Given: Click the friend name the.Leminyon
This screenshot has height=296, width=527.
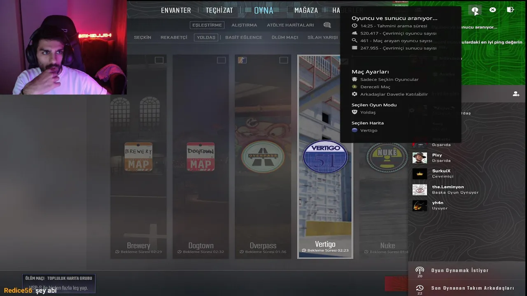Looking at the screenshot, I should tap(448, 187).
